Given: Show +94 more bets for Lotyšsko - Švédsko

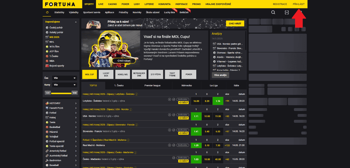Looking at the screenshot, I should click(x=227, y=101).
